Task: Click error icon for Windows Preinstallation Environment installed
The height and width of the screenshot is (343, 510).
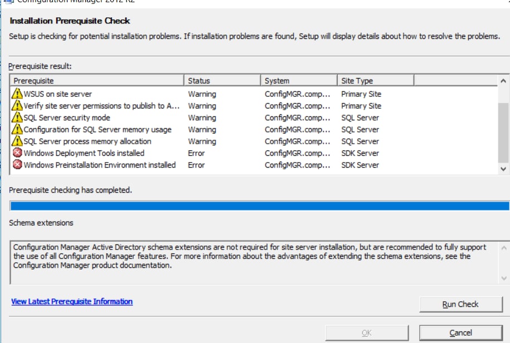Action: (x=17, y=165)
